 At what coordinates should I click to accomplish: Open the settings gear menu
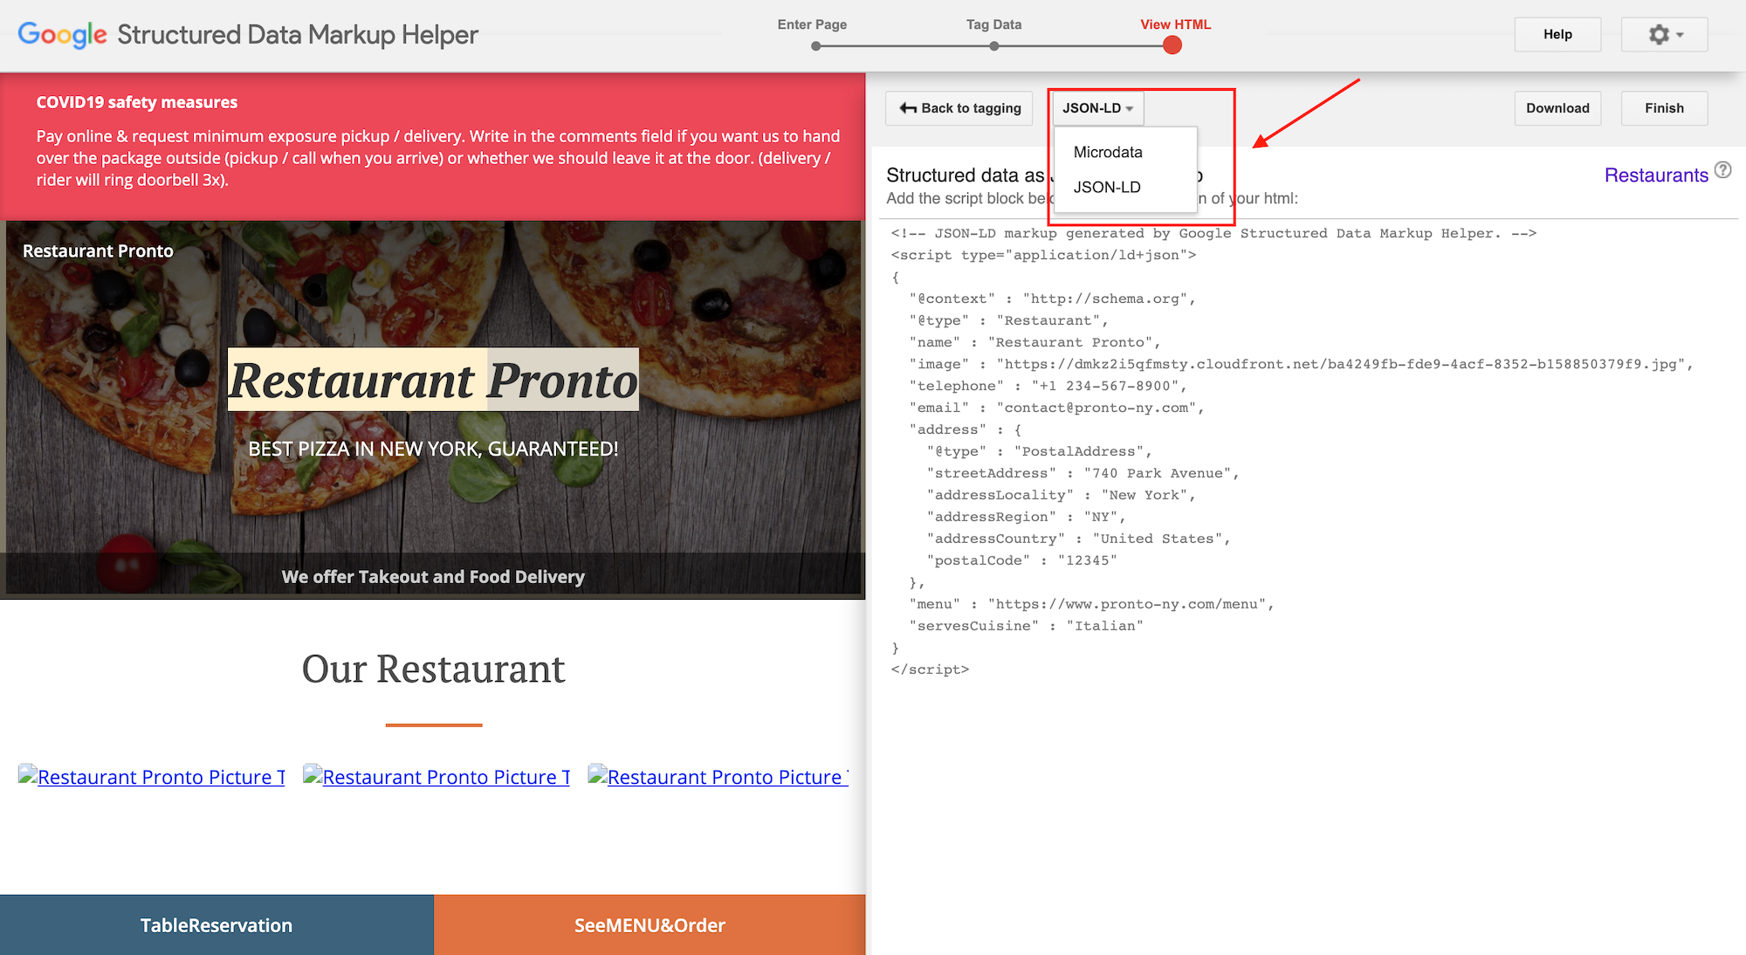[x=1663, y=34]
